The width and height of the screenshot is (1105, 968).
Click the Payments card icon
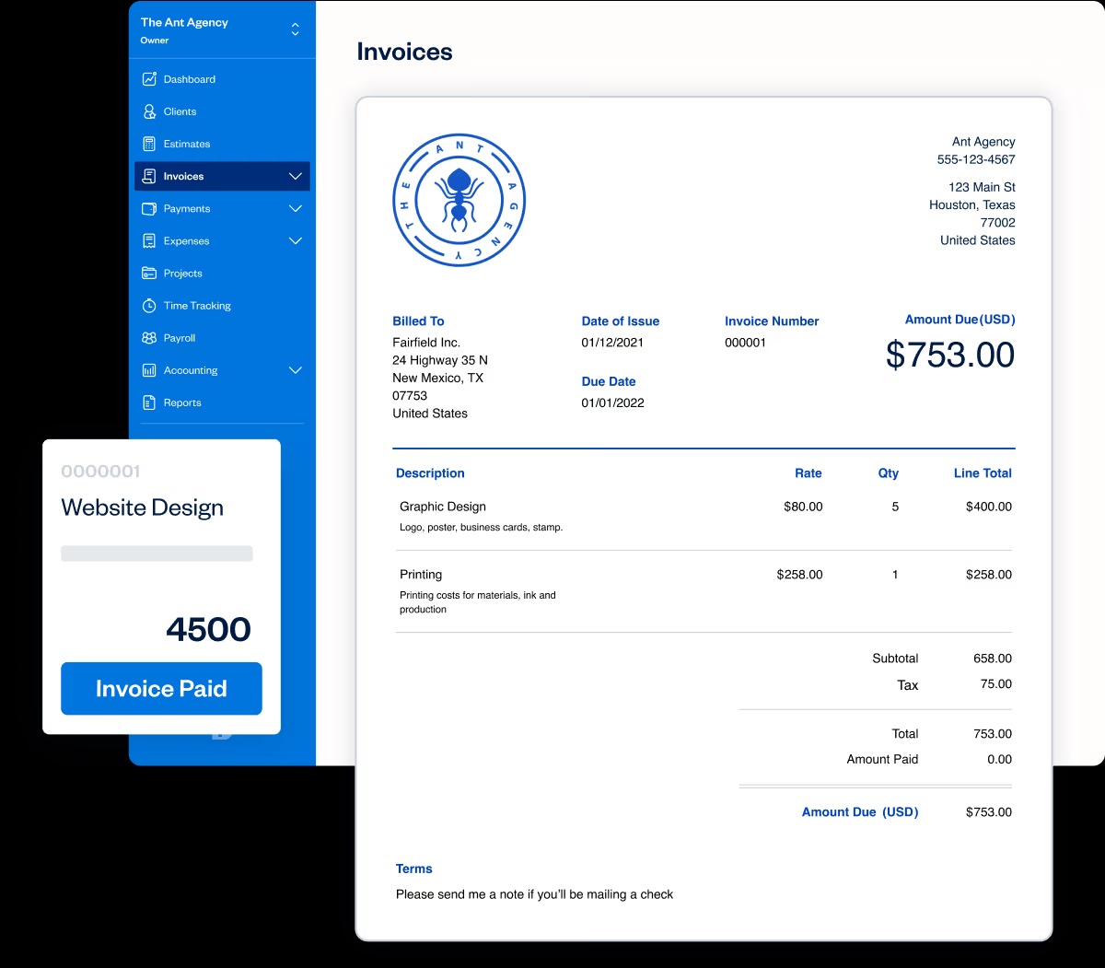tap(149, 209)
